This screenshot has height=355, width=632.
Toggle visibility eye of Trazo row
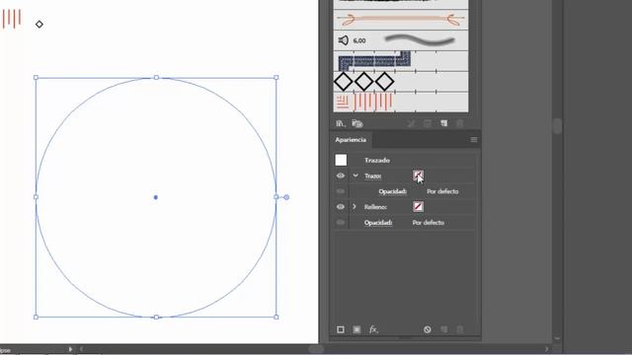(341, 176)
